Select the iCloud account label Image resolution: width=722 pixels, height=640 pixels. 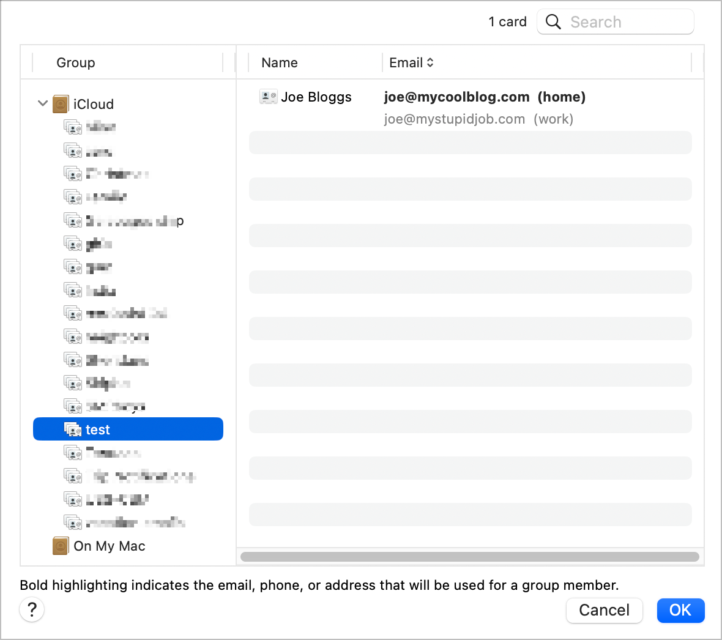point(94,104)
